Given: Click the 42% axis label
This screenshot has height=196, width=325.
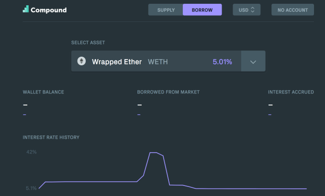Looking at the screenshot, I should [x=32, y=152].
